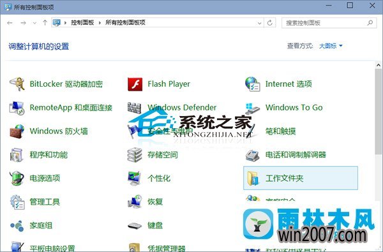The image size is (383, 252).
Task: Go forward with the forward arrow
Action: coord(23,23)
